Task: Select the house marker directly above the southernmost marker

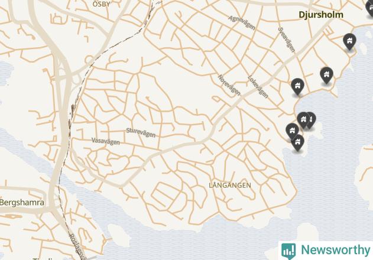Action: click(292, 131)
